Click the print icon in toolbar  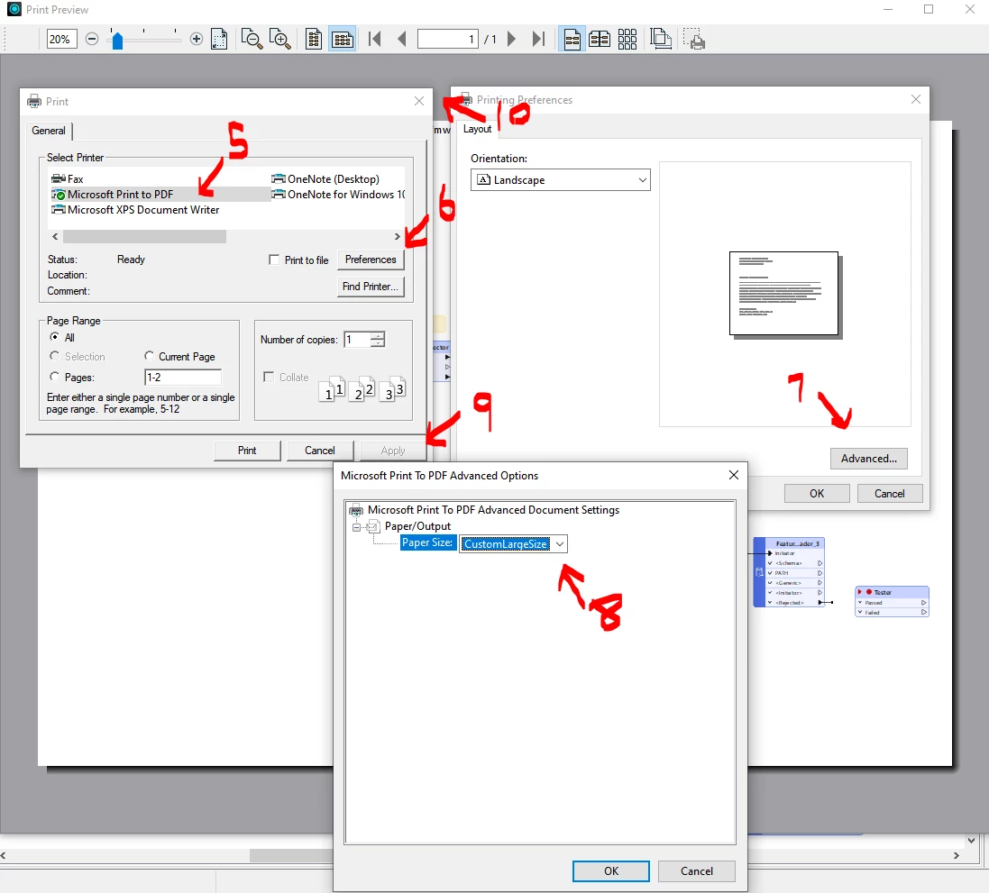(x=694, y=39)
